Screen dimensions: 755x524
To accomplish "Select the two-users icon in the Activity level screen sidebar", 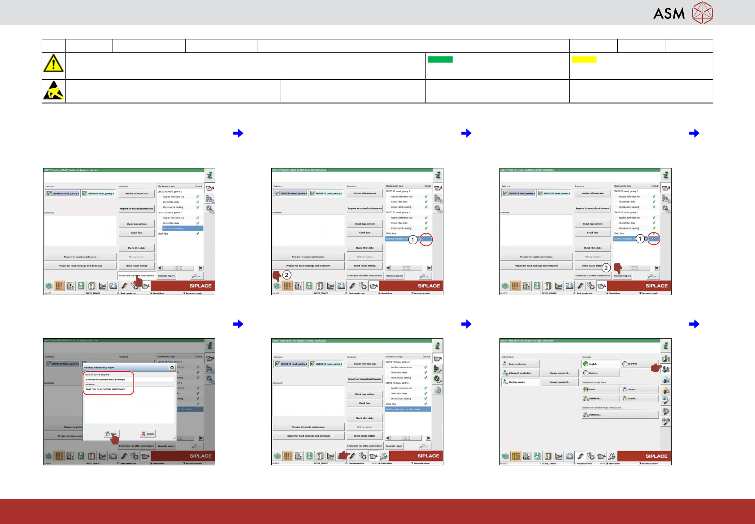I will [666, 369].
